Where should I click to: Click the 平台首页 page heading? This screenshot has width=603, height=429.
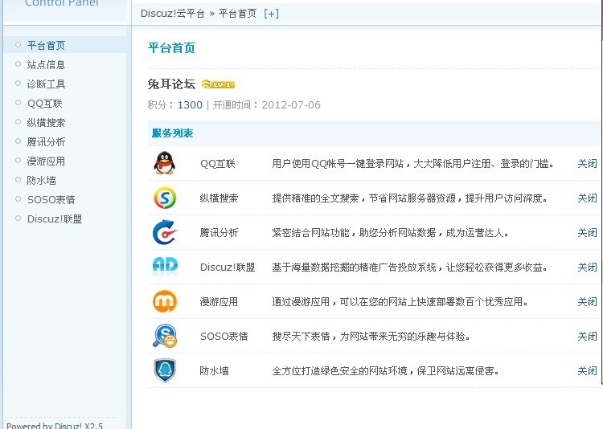click(x=171, y=47)
